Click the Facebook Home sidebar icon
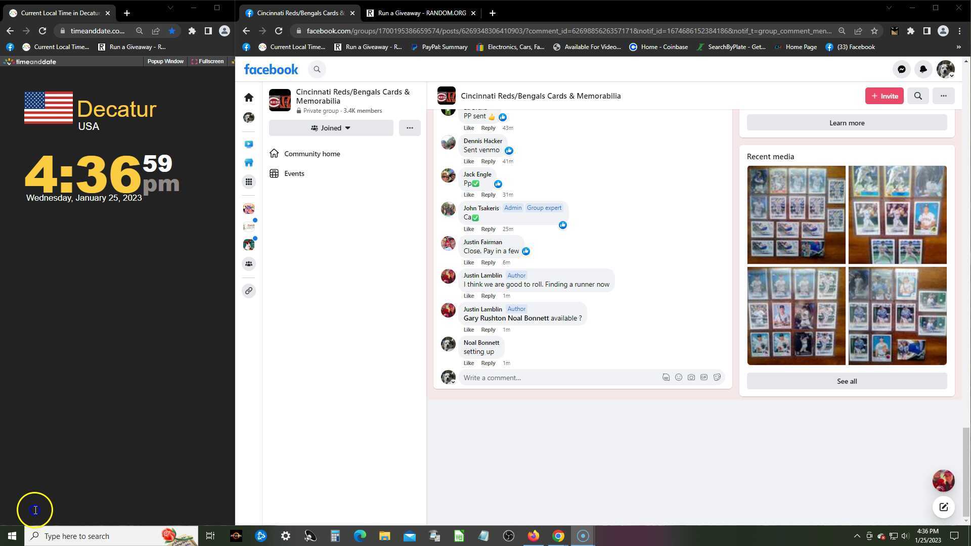Viewport: 971px width, 546px height. [249, 97]
